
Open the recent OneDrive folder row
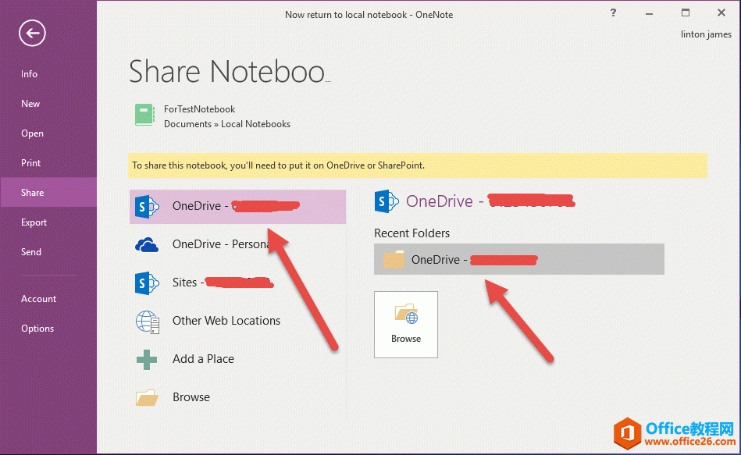519,259
